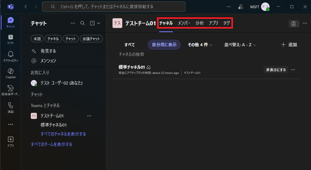Click the new chat compose icon
Screen dimensions: 311x170
tap(92, 23)
